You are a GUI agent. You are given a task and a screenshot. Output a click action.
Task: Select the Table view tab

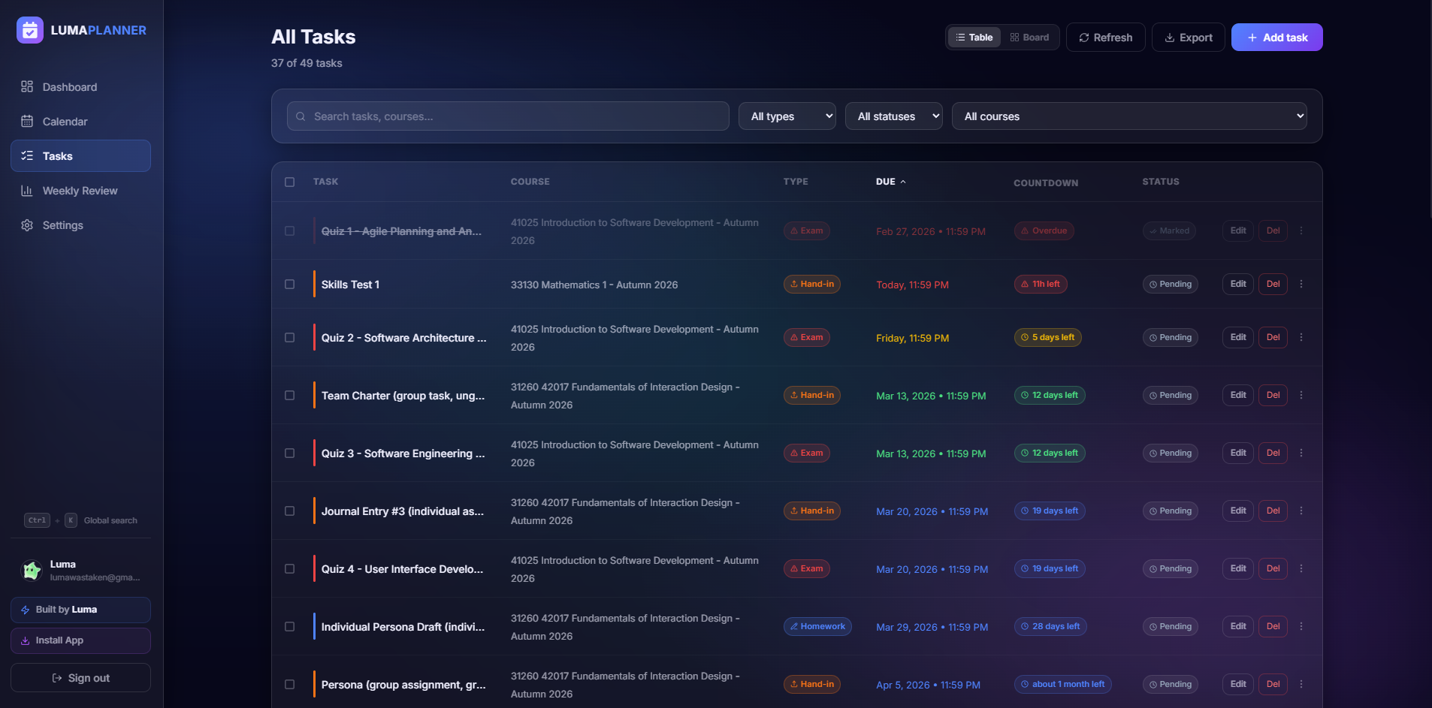pos(974,38)
